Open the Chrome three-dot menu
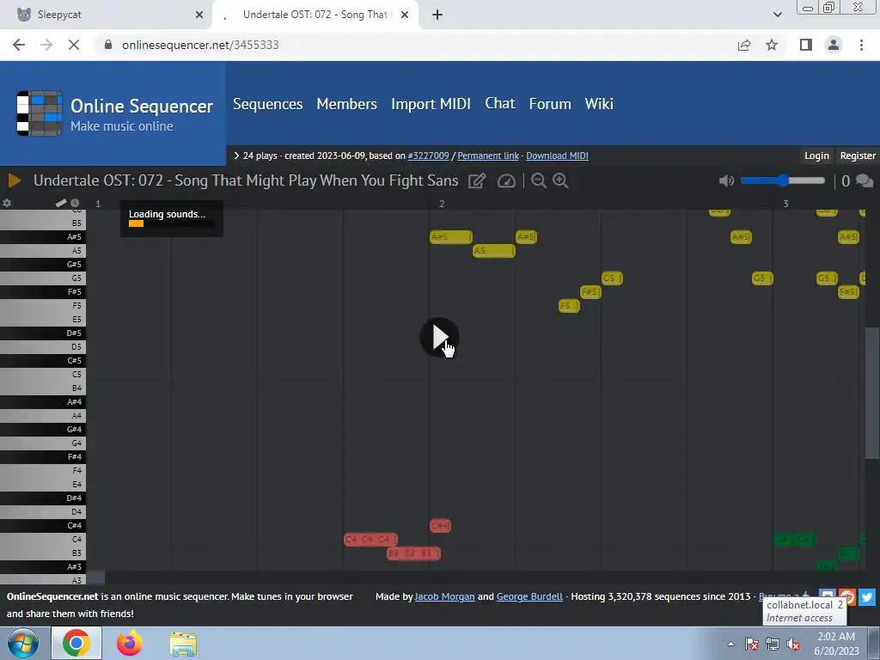 pyautogui.click(x=861, y=45)
